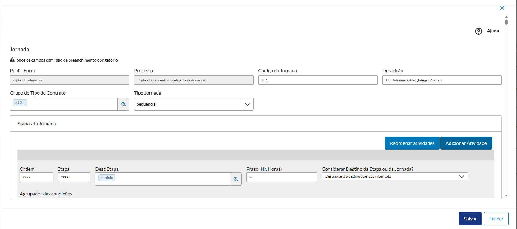Click the Ajuda text label
This screenshot has height=229, width=517.
click(x=493, y=31)
